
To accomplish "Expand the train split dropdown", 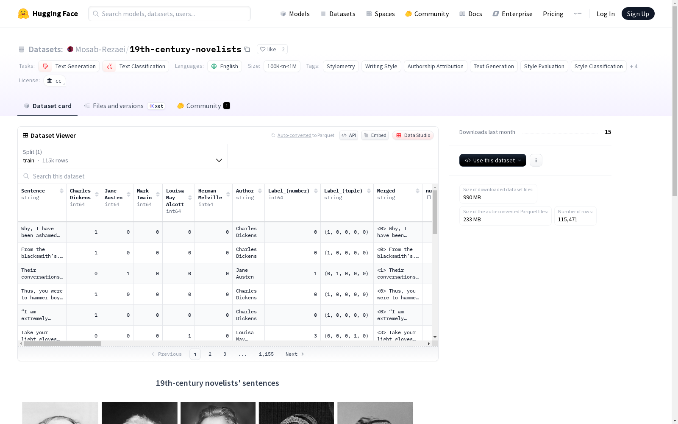I will coord(123,156).
